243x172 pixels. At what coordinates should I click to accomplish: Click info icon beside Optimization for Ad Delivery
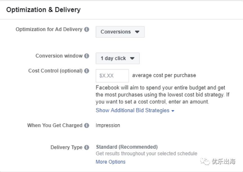coord(87,30)
